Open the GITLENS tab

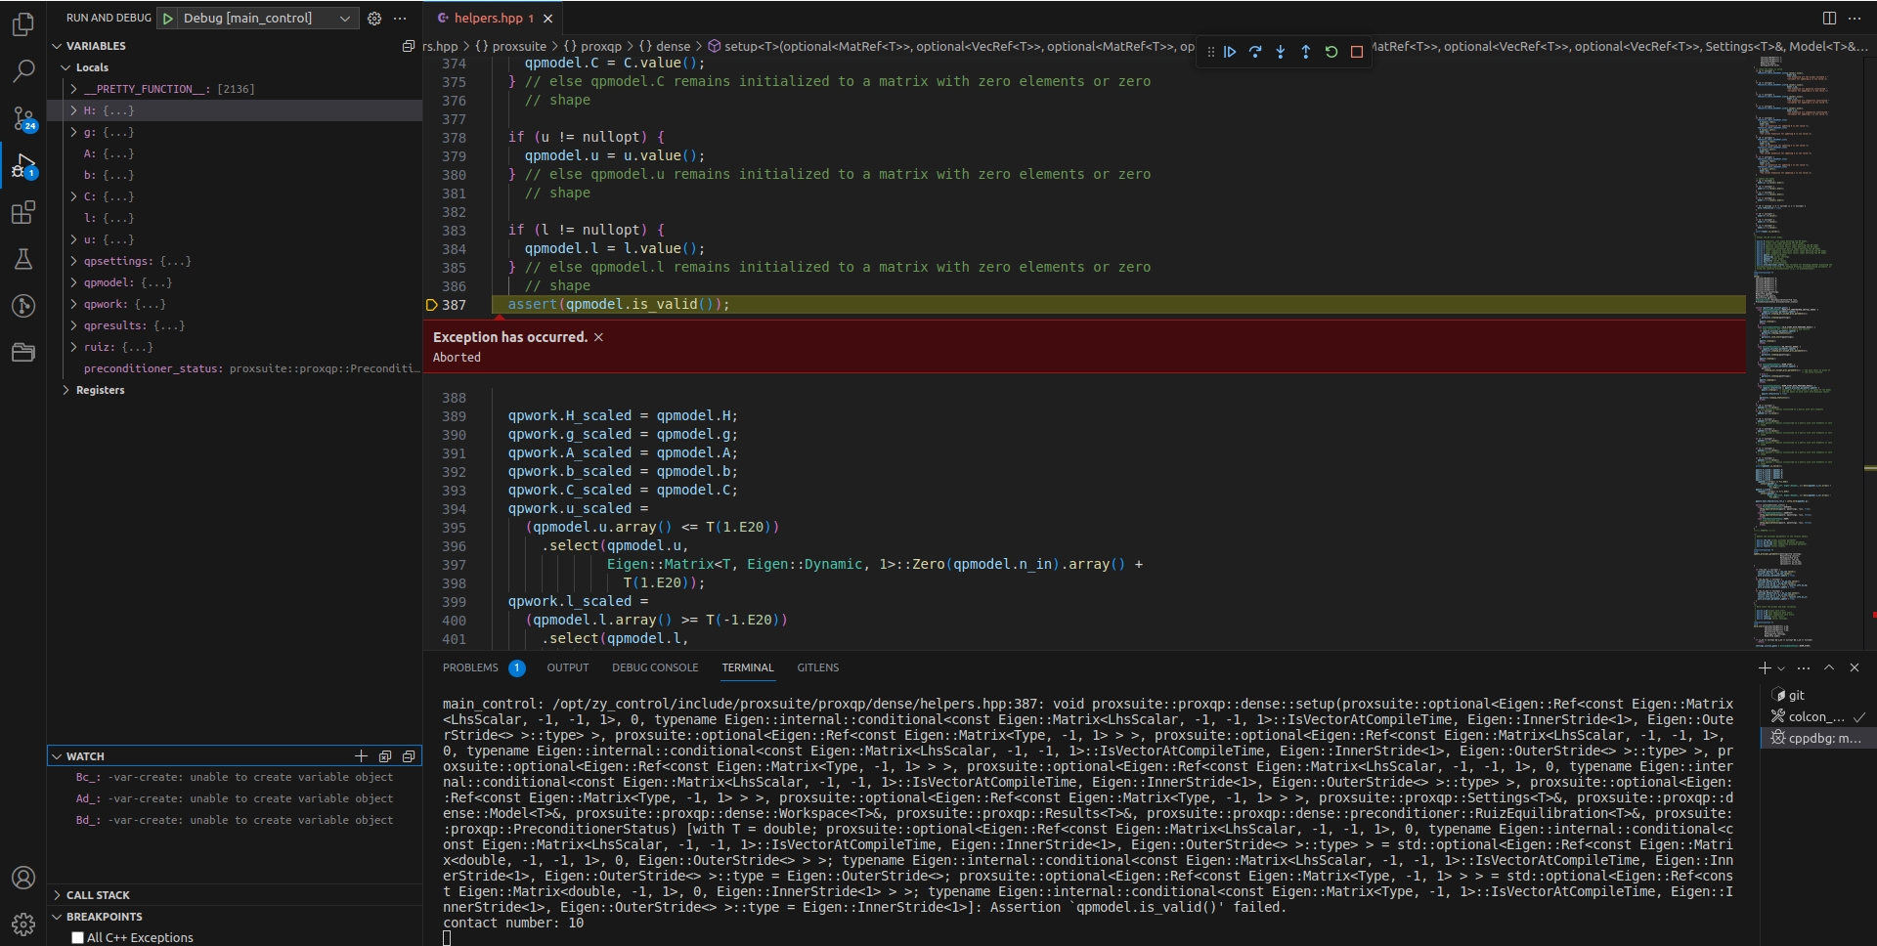(817, 667)
